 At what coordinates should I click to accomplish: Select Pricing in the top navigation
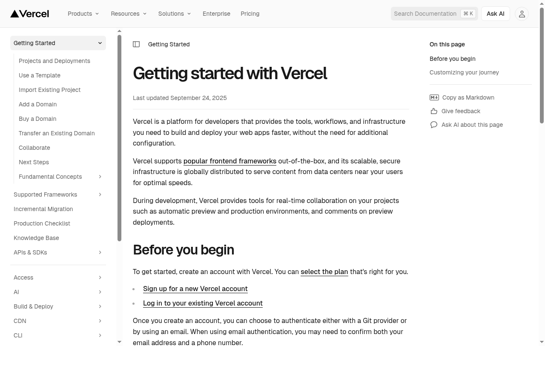click(250, 14)
